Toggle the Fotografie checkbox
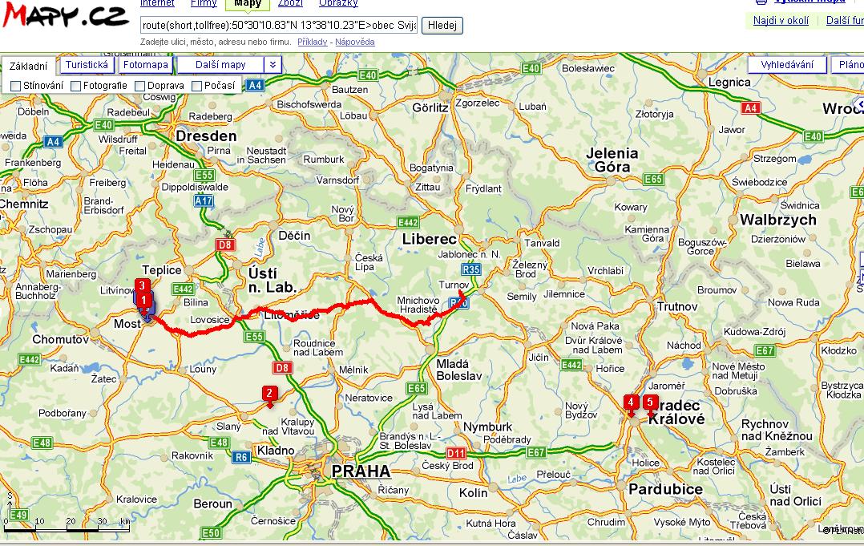The image size is (864, 546). tap(76, 86)
